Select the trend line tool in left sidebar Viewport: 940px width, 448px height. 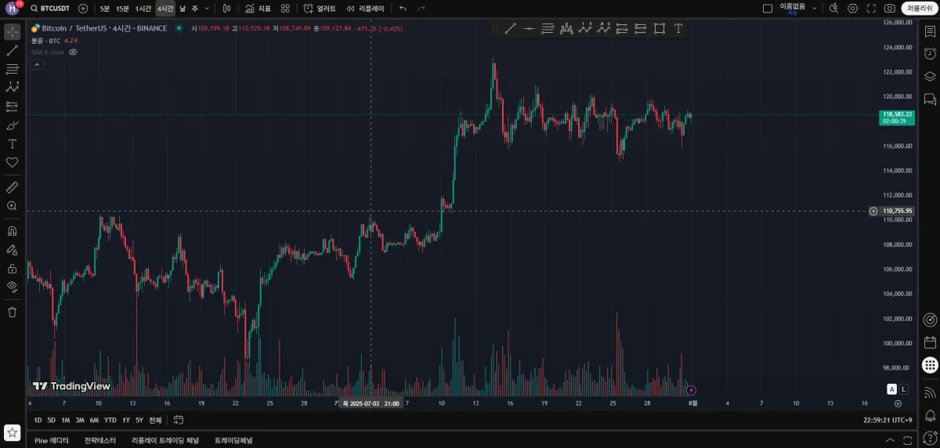point(12,50)
